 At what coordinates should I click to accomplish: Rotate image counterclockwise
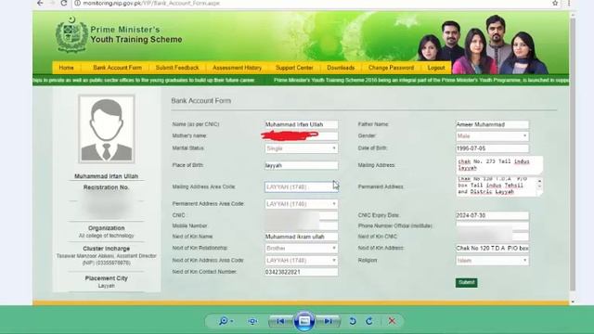pos(353,321)
